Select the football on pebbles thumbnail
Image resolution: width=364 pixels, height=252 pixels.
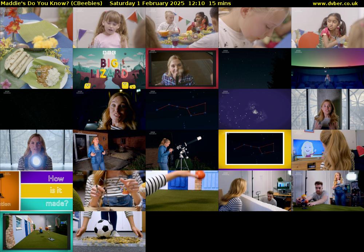109,232
